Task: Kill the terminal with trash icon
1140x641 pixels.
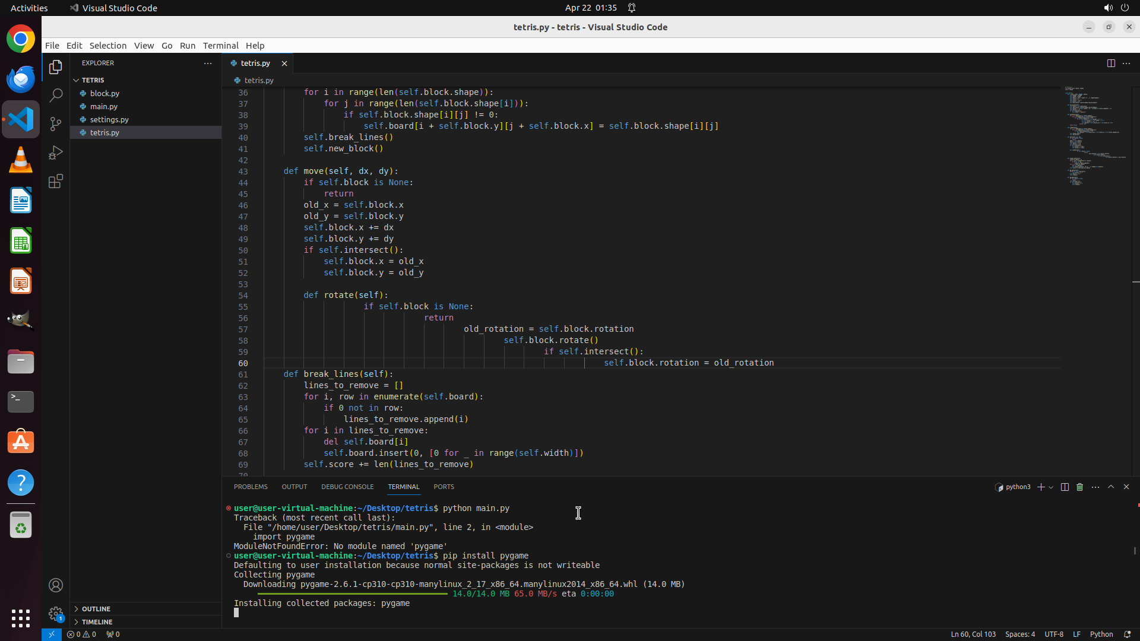Action: coord(1080,487)
